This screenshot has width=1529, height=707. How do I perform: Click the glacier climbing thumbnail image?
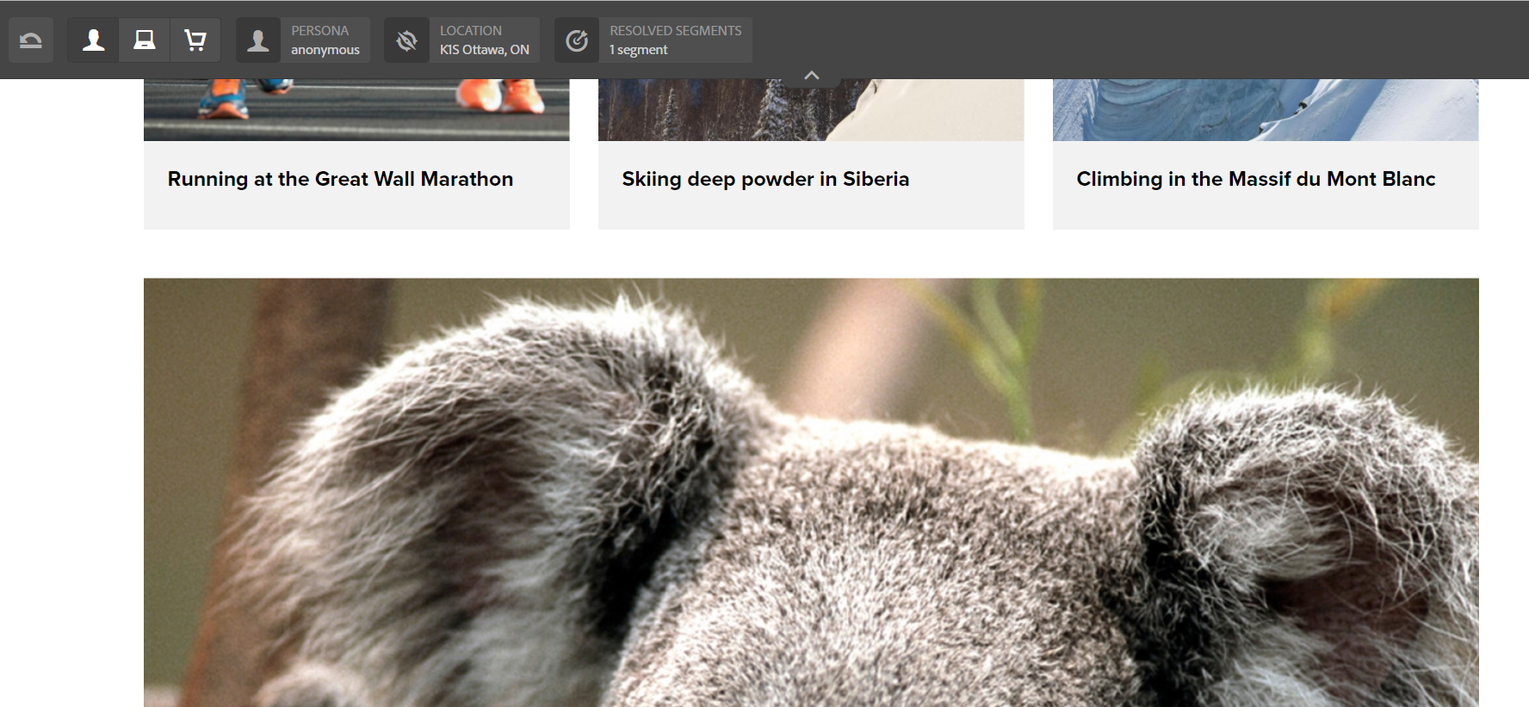[x=1266, y=110]
